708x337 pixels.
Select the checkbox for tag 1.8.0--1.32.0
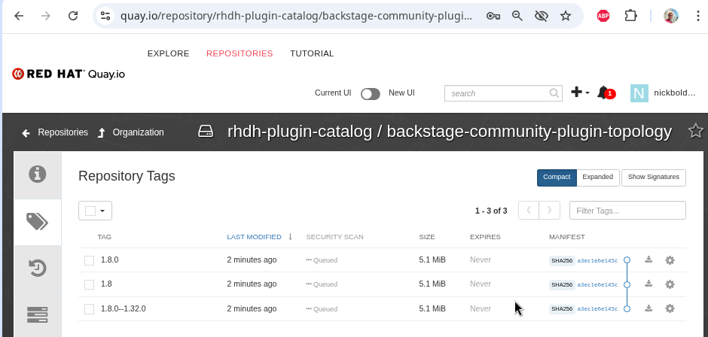tap(89, 308)
